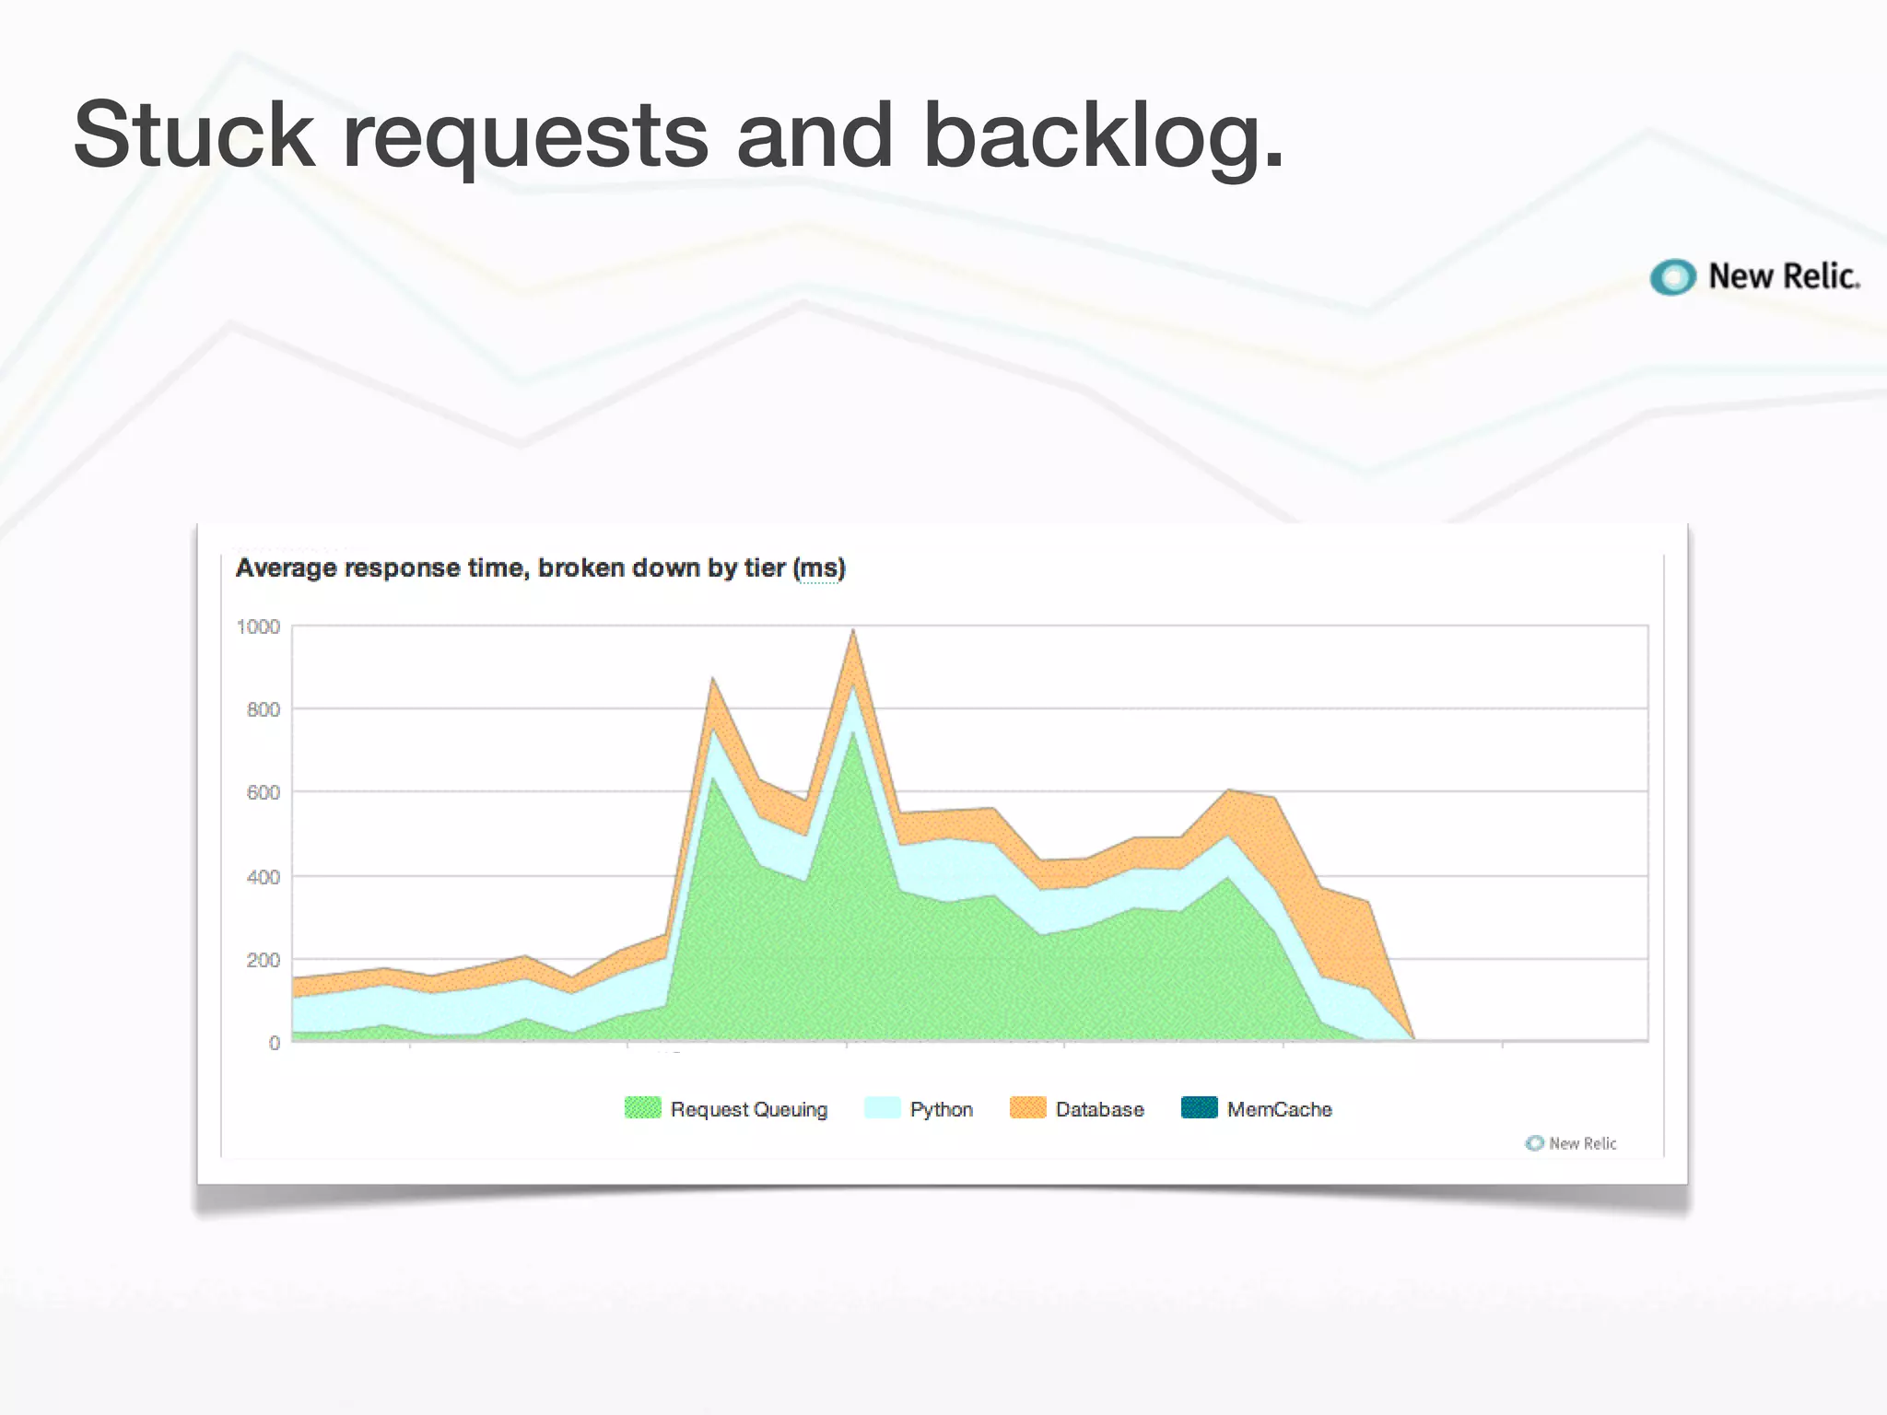
Task: Toggle the Database legend label
Action: [x=1099, y=1109]
